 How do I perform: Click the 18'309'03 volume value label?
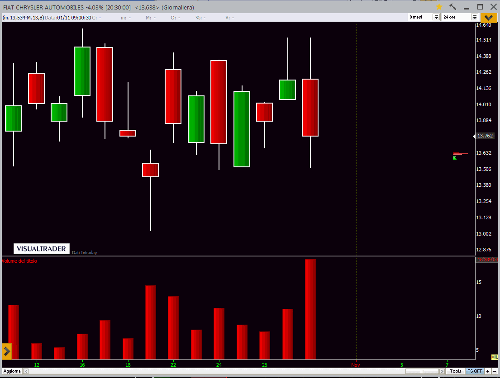(x=487, y=260)
